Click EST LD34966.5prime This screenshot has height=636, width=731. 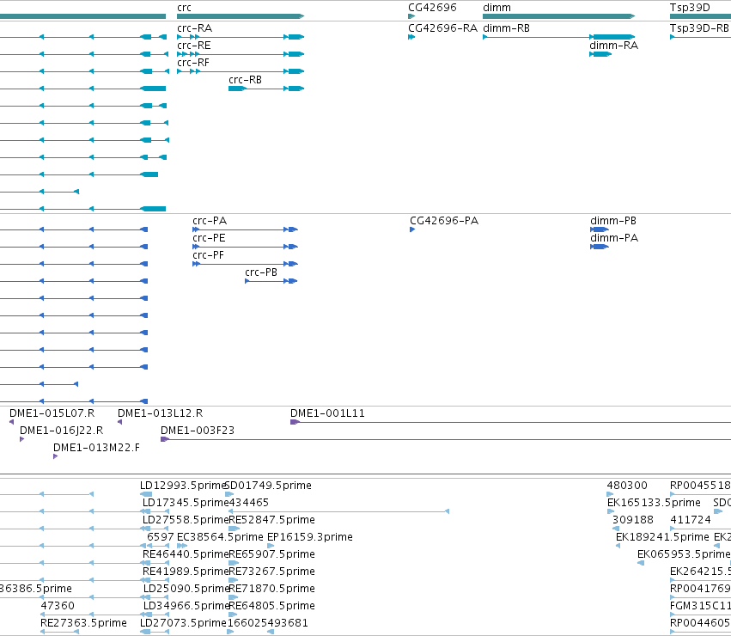186,606
